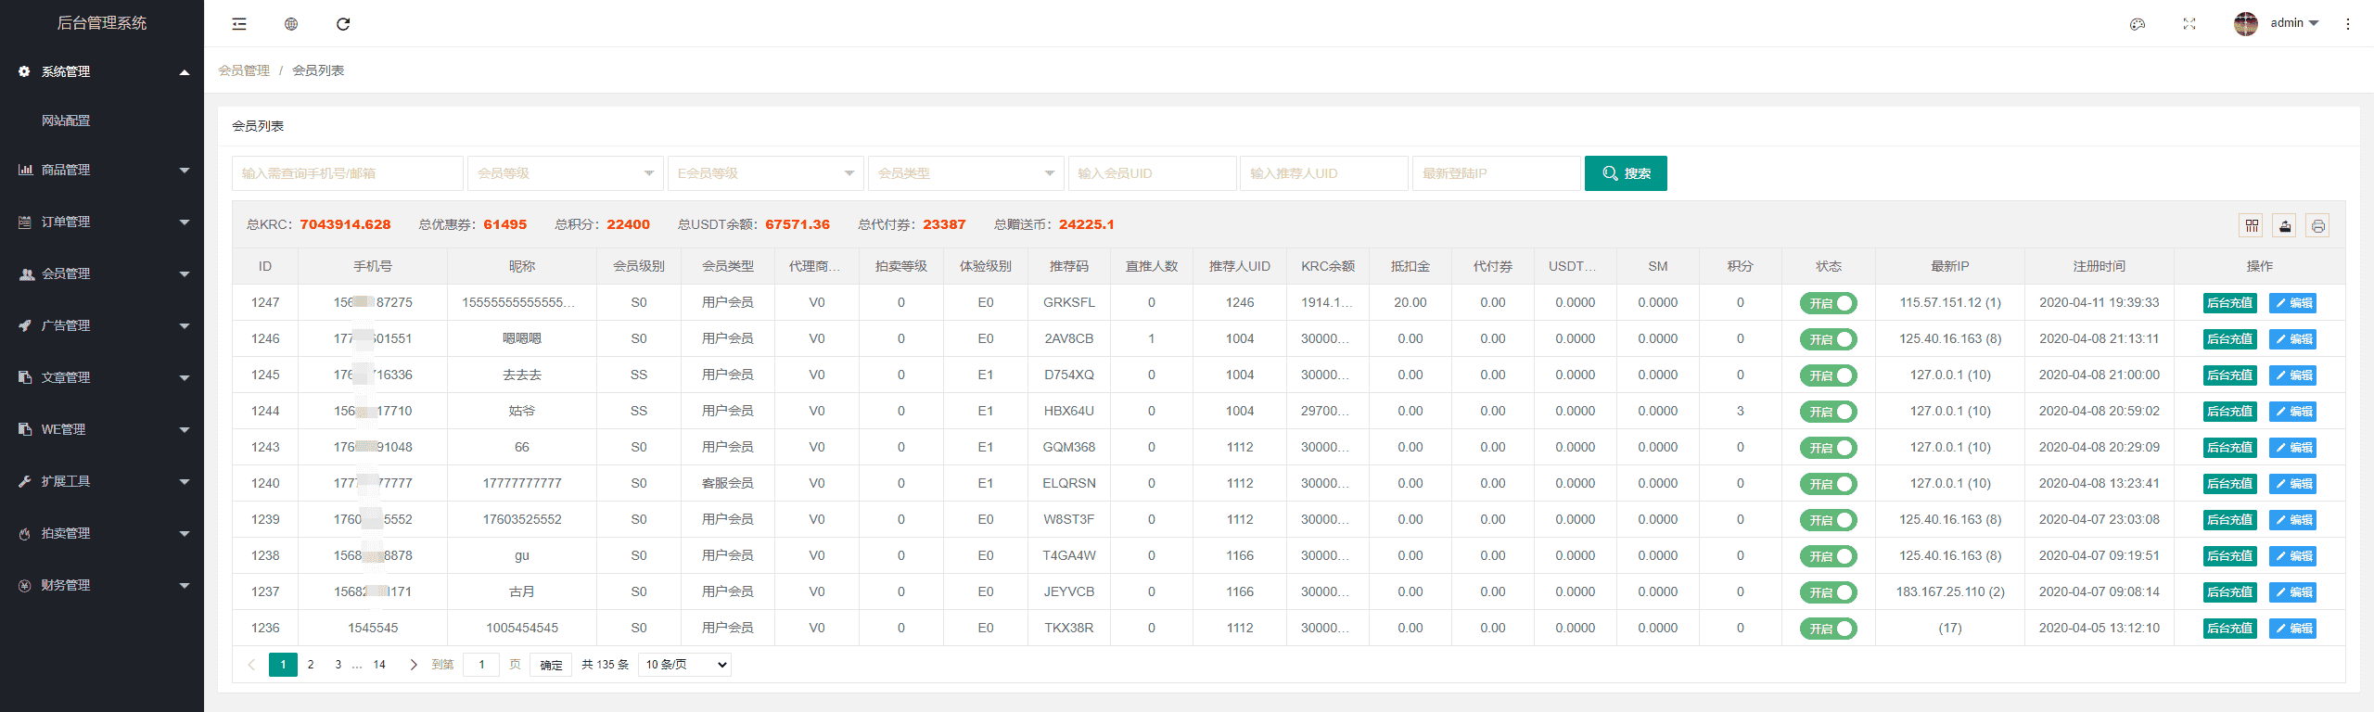Open the column filter grid icon
The height and width of the screenshot is (712, 2374).
coord(2252,225)
